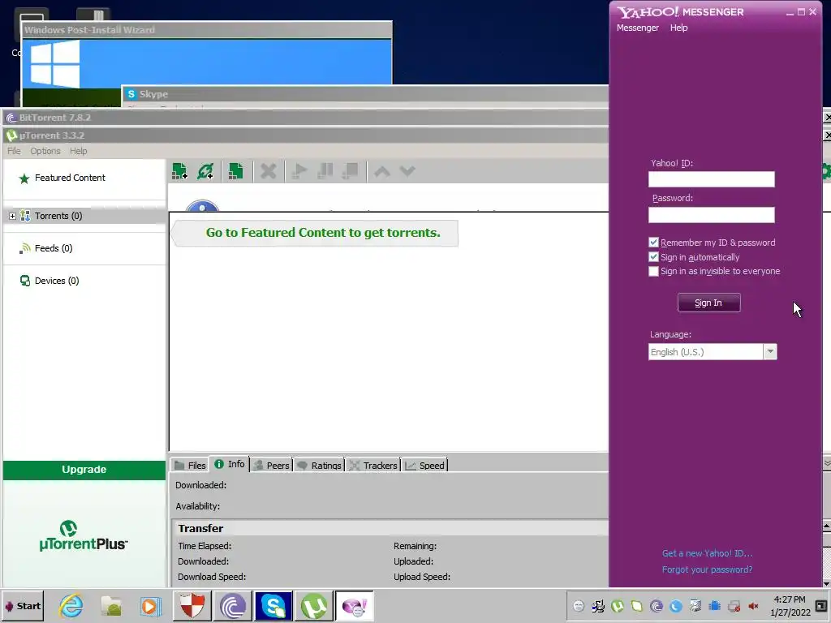Click the Language combo box showing English (U.S.)
Viewport: 831px width, 623px height.
coord(713,352)
